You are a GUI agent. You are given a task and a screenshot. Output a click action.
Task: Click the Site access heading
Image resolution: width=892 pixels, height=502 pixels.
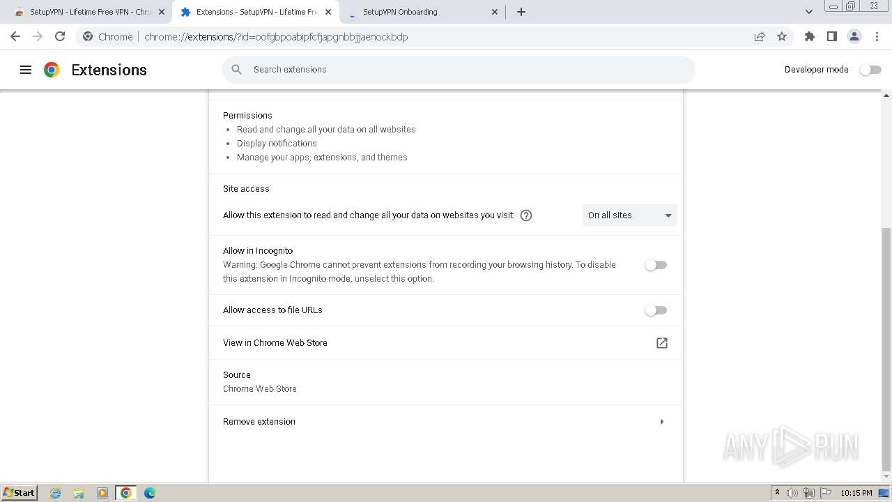point(246,189)
